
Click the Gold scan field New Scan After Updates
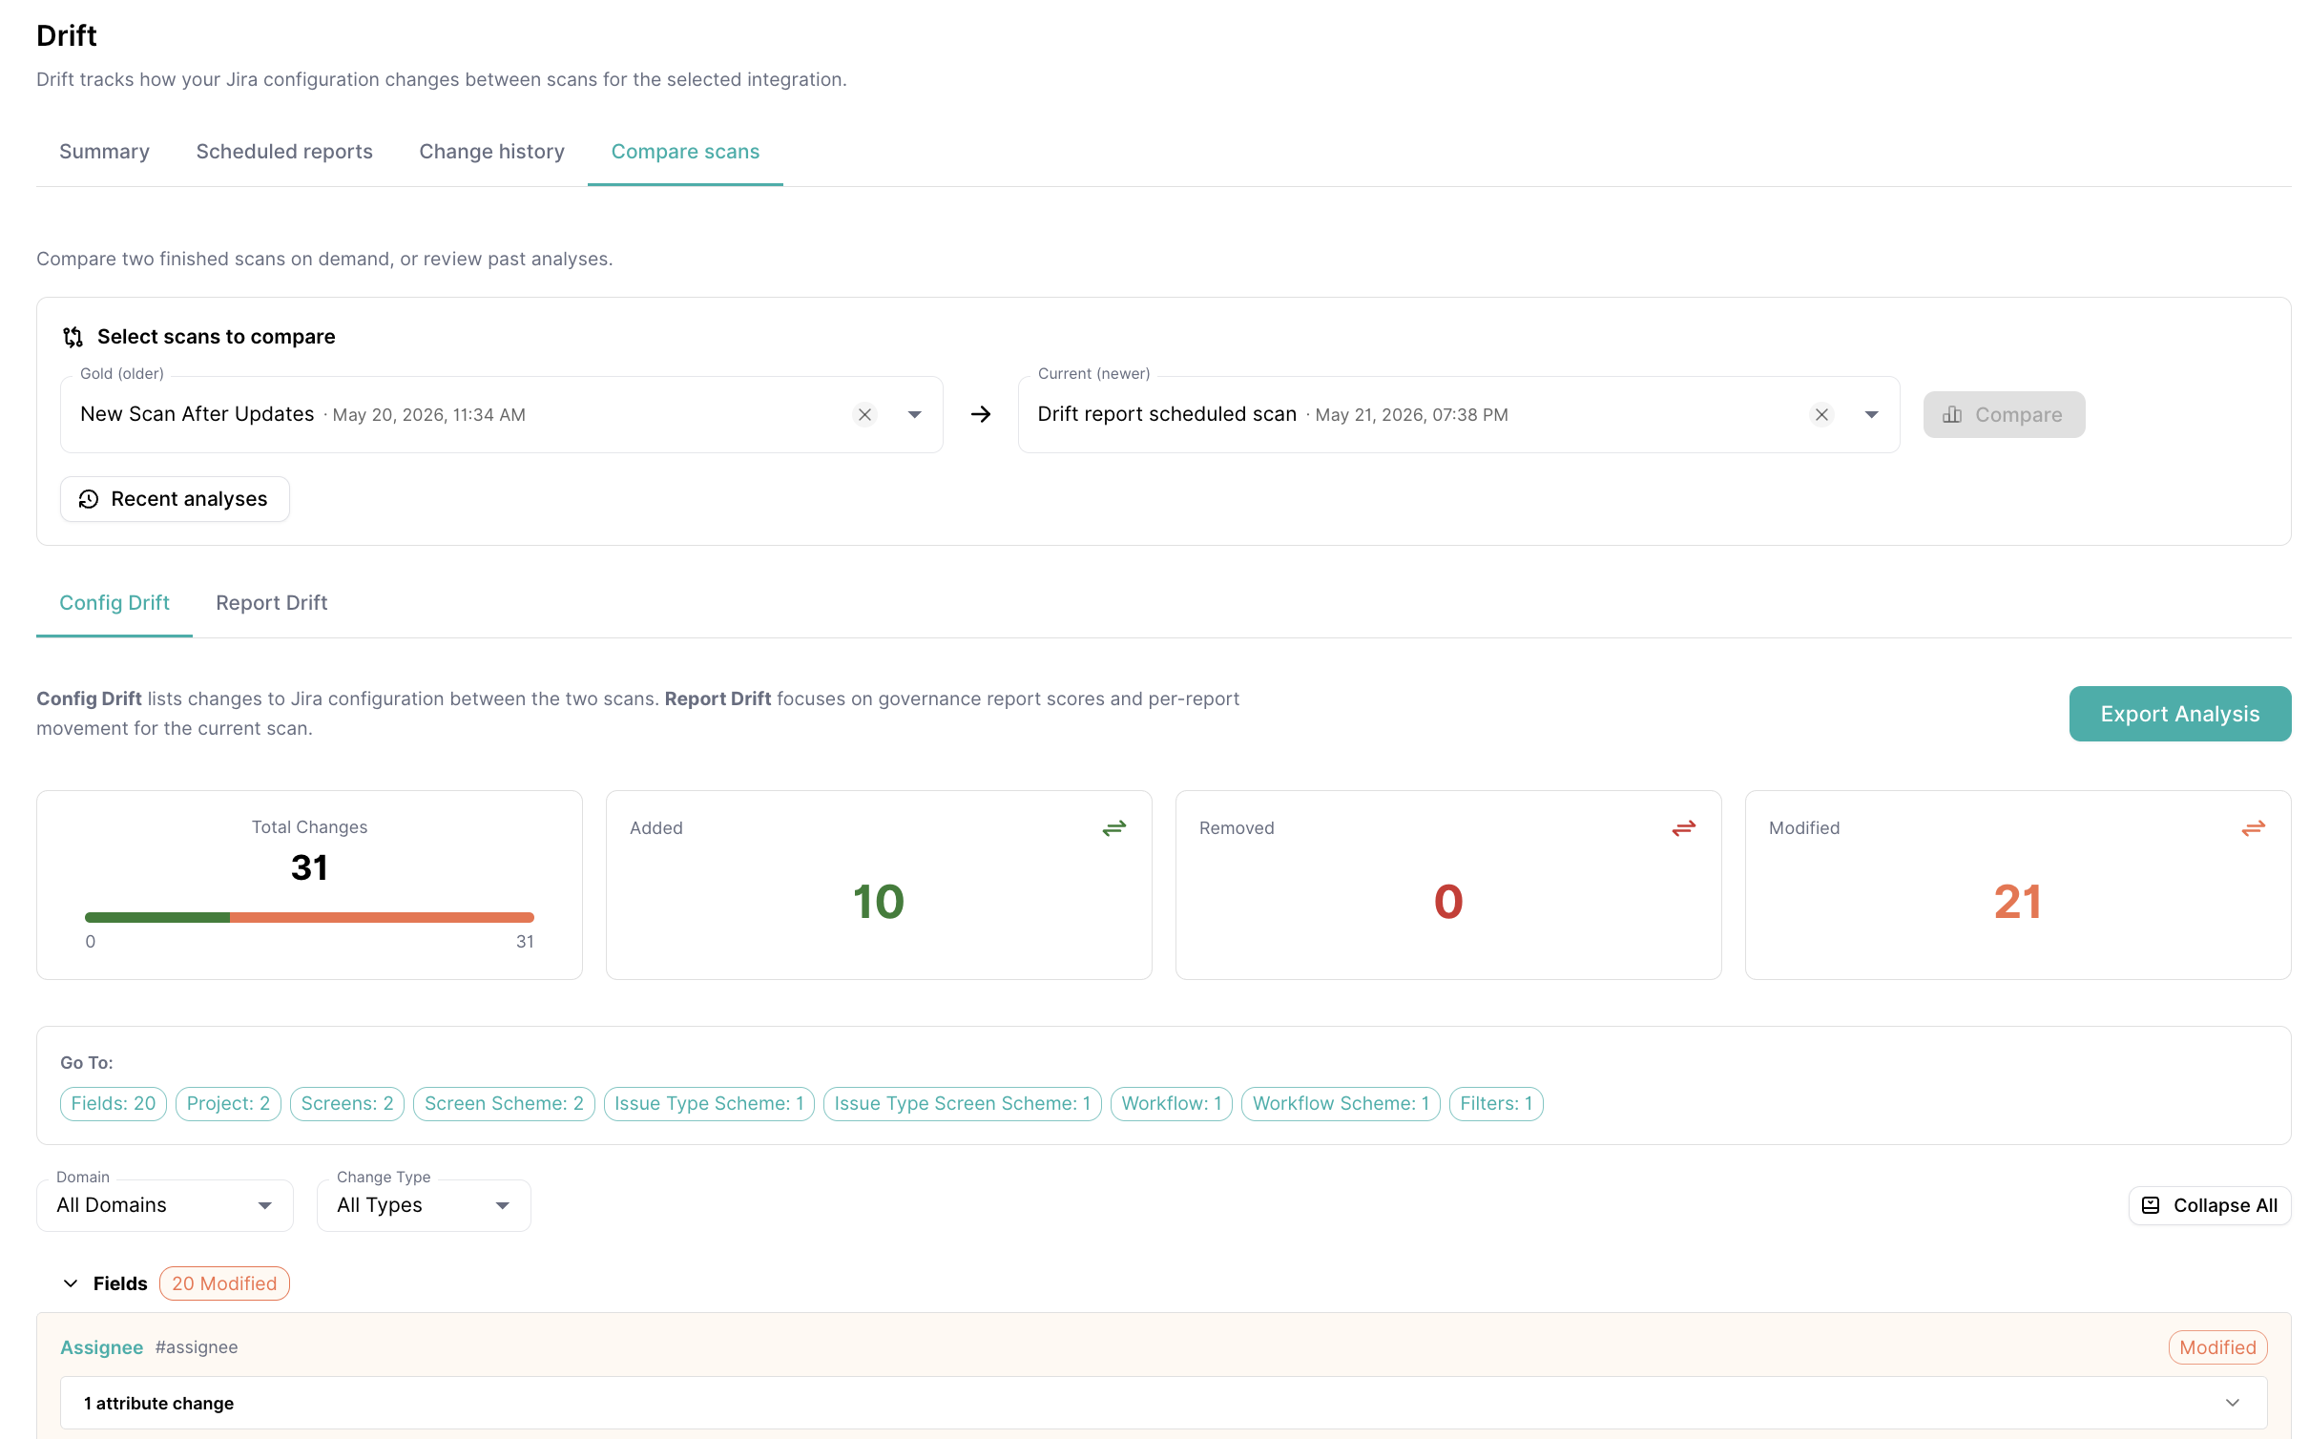(x=502, y=414)
